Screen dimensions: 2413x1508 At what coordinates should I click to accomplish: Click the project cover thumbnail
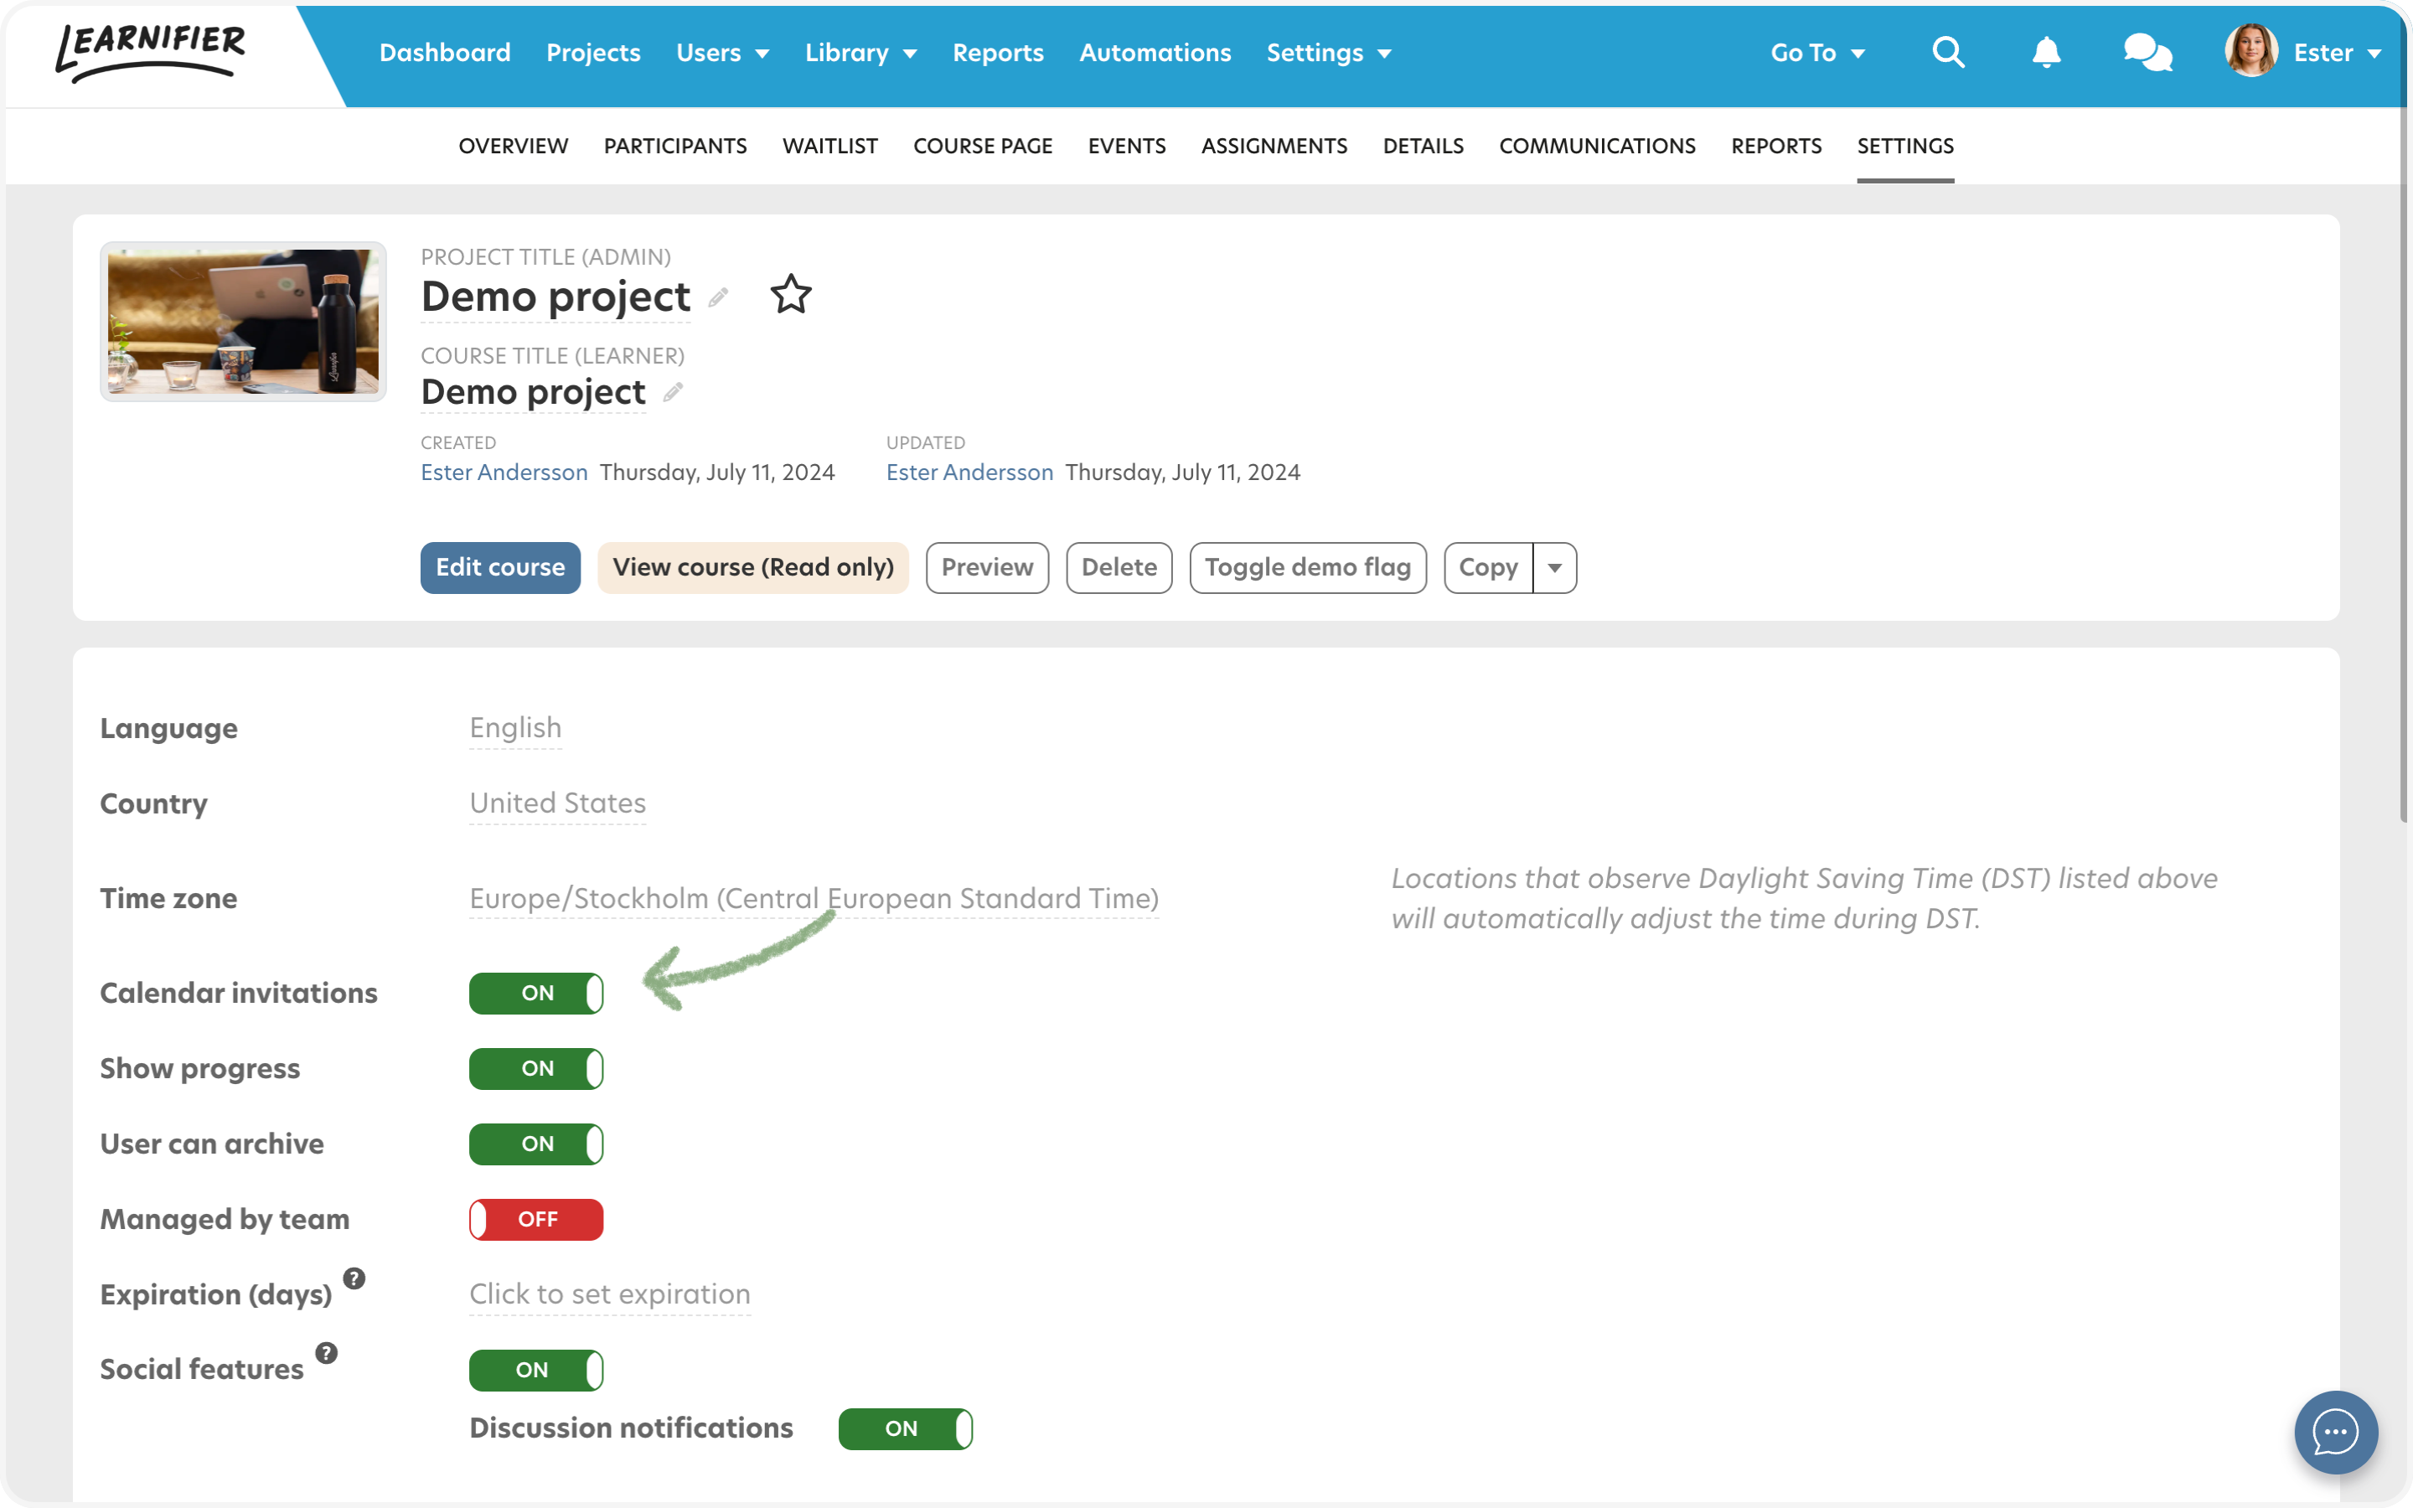[x=243, y=321]
